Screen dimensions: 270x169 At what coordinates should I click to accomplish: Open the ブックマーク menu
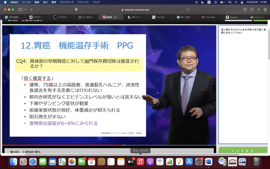coord(67,2)
